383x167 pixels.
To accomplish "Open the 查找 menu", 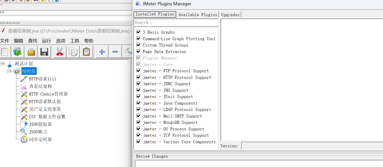I will coord(33,41).
